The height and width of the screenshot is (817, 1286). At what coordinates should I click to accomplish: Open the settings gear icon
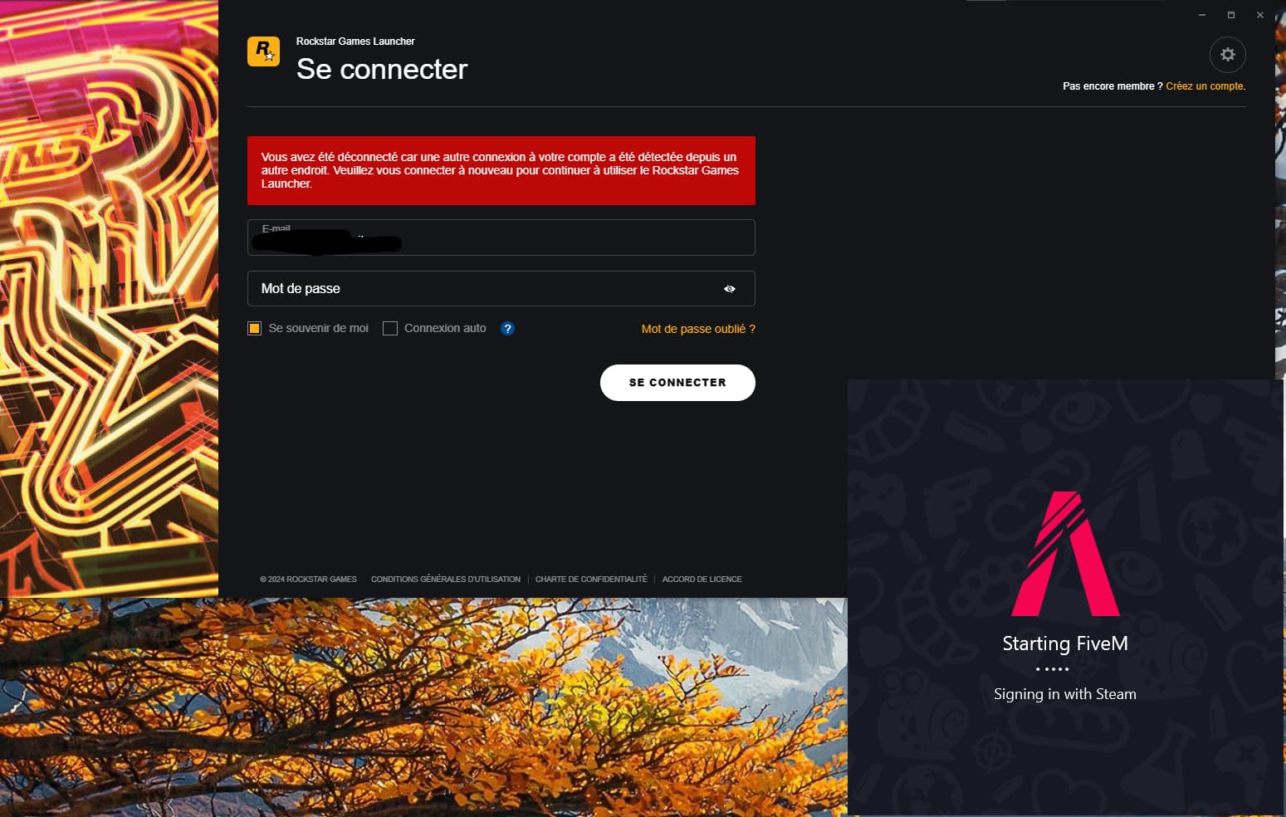click(1227, 55)
